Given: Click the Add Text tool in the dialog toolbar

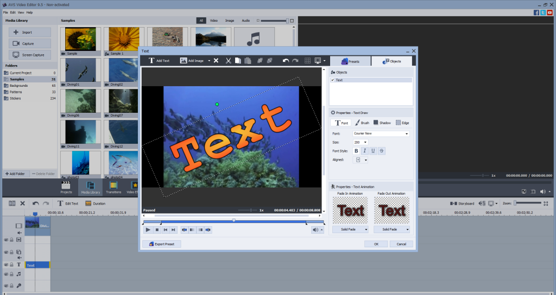Looking at the screenshot, I should 159,61.
